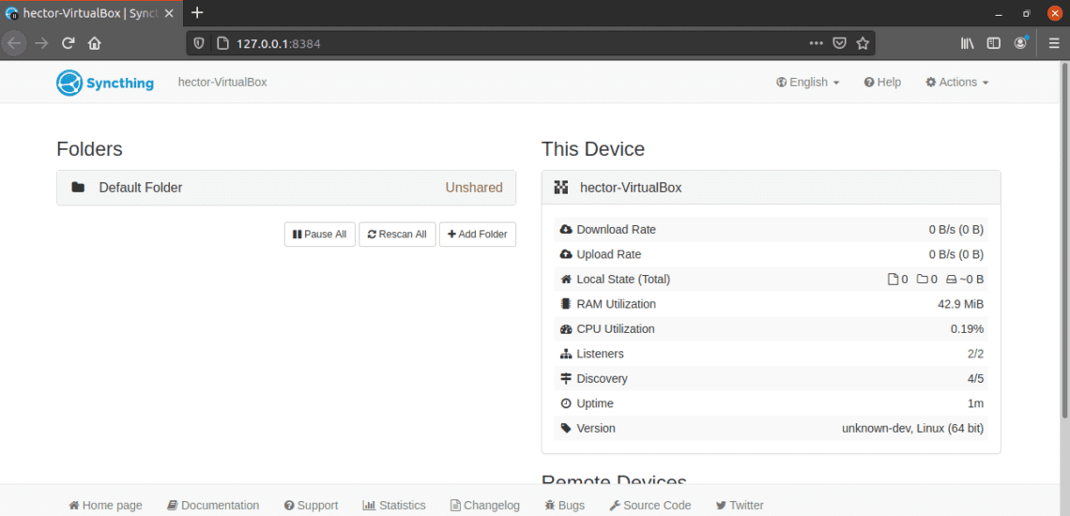Toggle the browser sidebar icon
The image size is (1070, 516).
click(x=994, y=44)
